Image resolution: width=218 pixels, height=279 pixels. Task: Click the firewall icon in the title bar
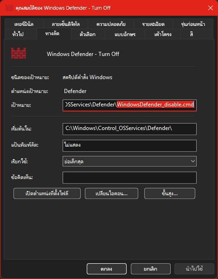click(x=9, y=8)
